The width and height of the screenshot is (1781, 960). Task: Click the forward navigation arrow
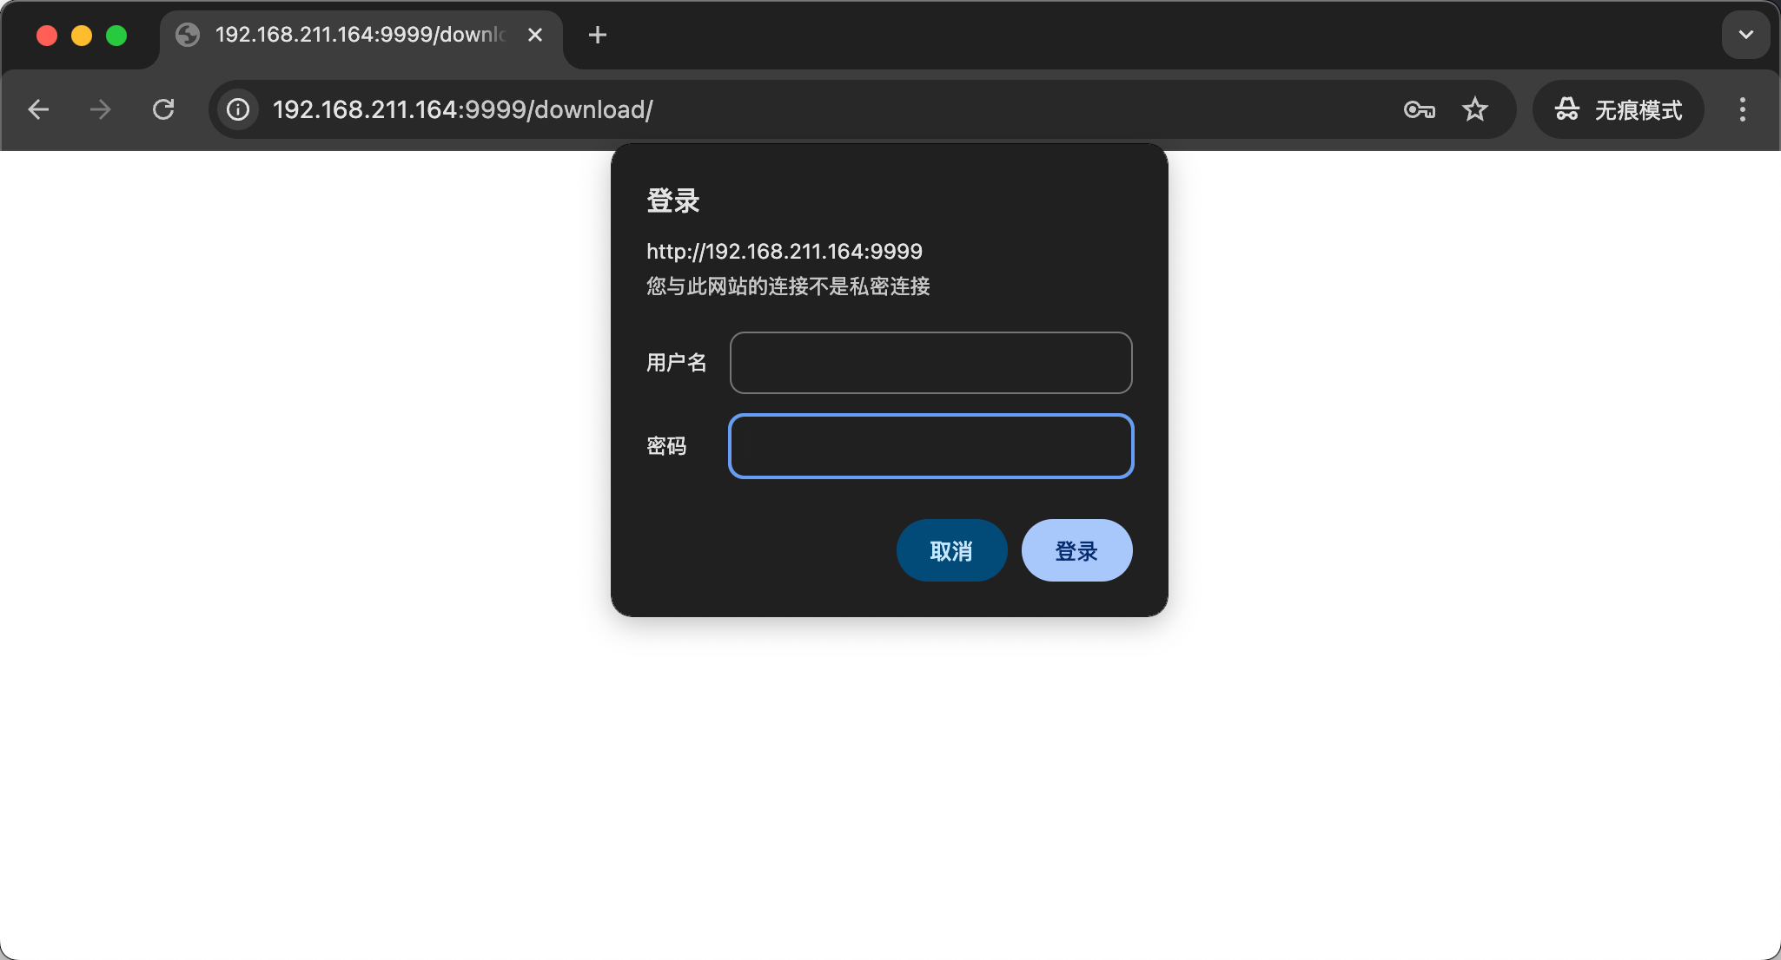101,109
